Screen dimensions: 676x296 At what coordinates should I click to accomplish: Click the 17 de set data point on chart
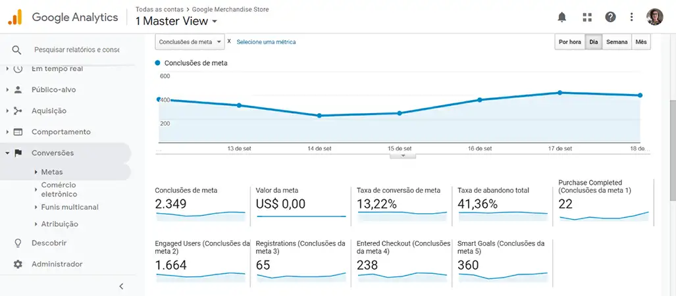click(559, 93)
